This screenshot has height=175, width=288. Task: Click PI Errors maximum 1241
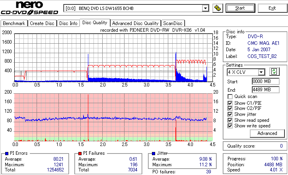tap(58, 165)
